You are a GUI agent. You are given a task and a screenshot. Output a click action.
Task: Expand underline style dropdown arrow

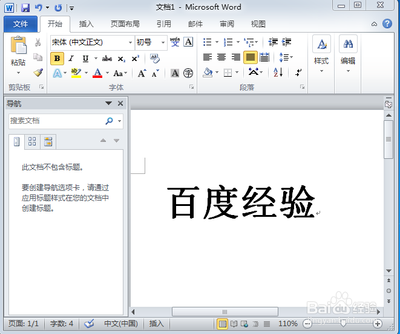point(96,59)
